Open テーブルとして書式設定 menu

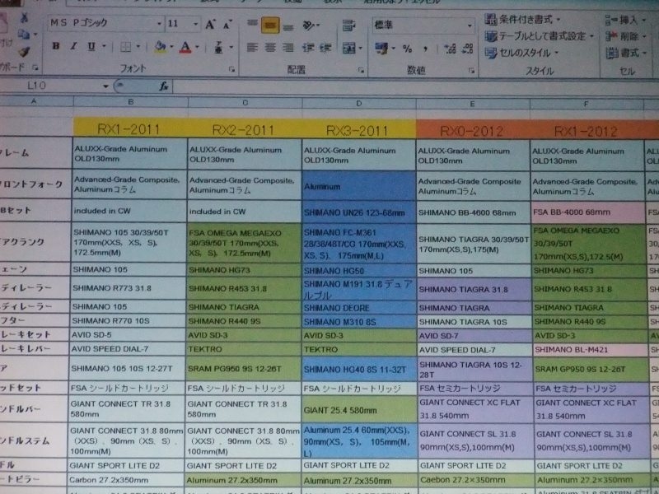[x=540, y=36]
